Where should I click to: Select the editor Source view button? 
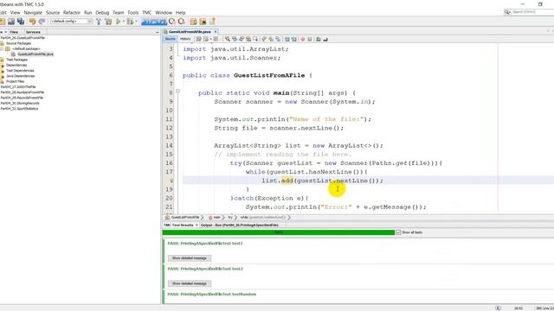(x=170, y=39)
